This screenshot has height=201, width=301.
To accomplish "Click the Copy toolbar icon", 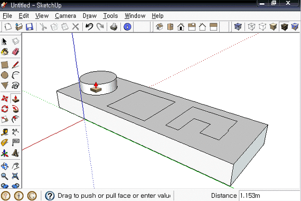I will tap(54, 27).
